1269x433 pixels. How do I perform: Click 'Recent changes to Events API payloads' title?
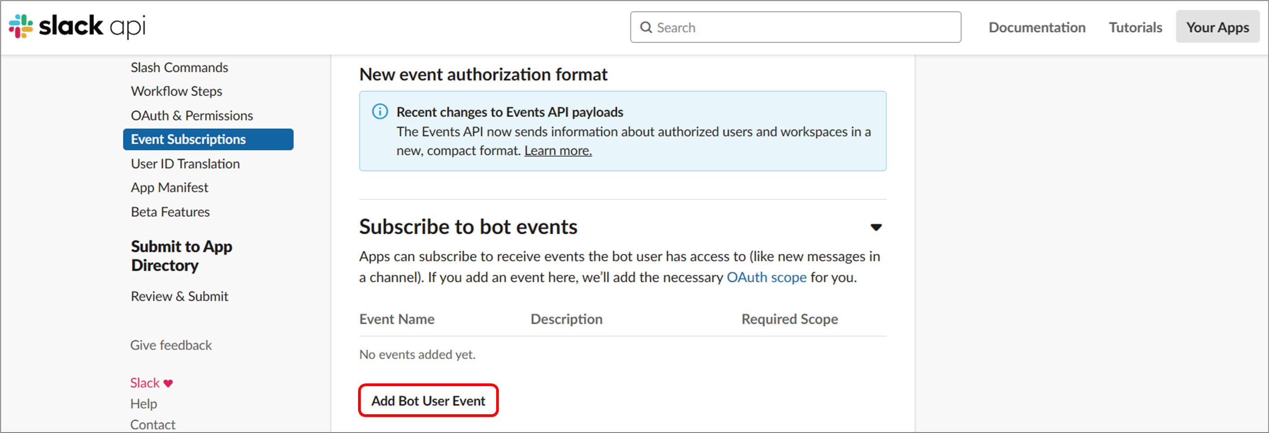(510, 112)
